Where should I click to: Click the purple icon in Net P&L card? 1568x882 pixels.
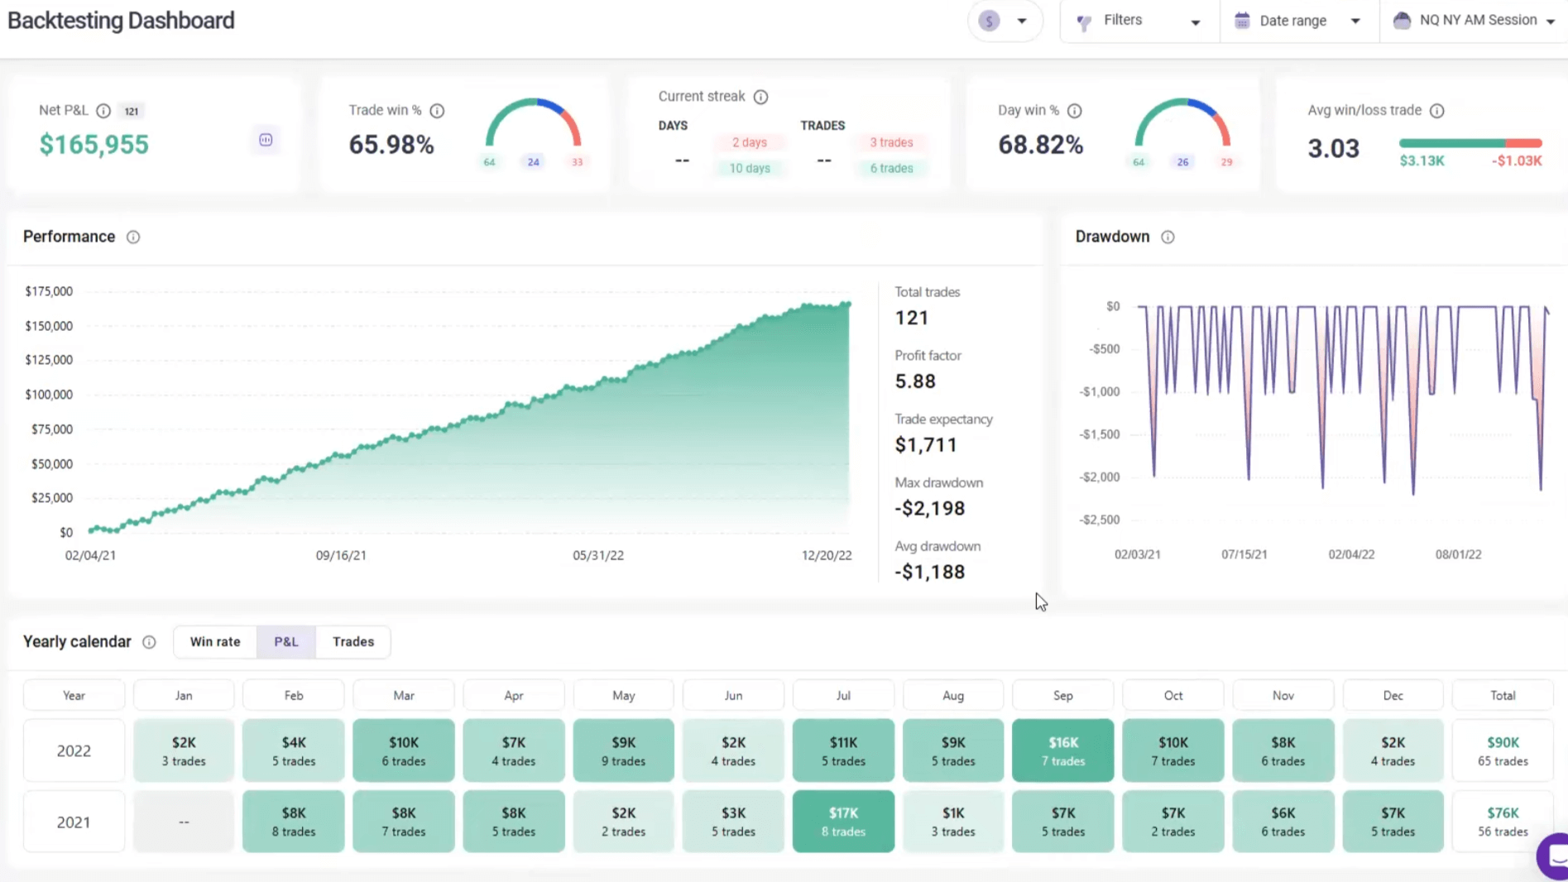click(x=266, y=140)
